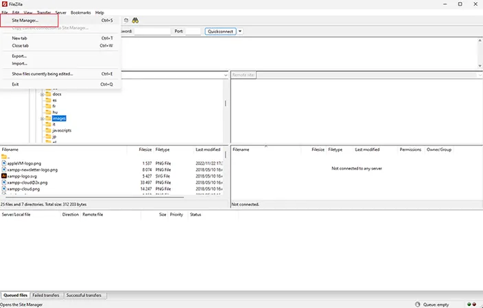
Task: Click the binoculars search remote files icon
Action: click(x=135, y=21)
